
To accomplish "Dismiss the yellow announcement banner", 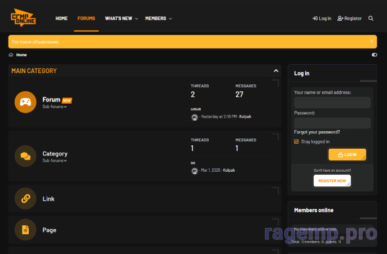I will [x=371, y=41].
